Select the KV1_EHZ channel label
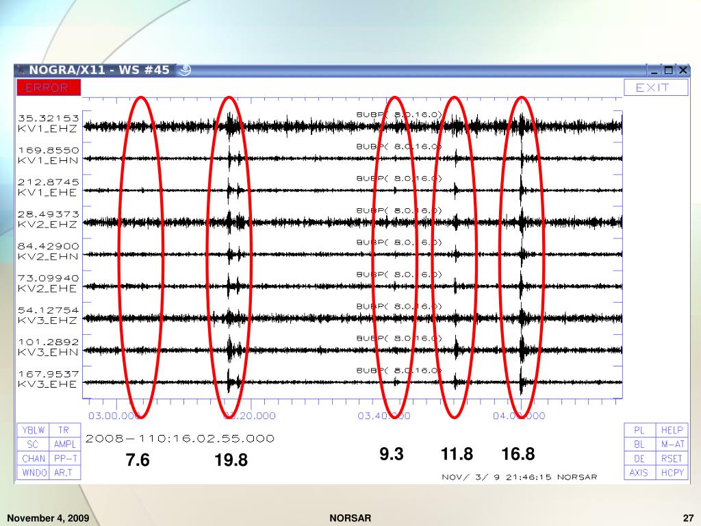Screen dimensions: 701x526 click(47, 129)
